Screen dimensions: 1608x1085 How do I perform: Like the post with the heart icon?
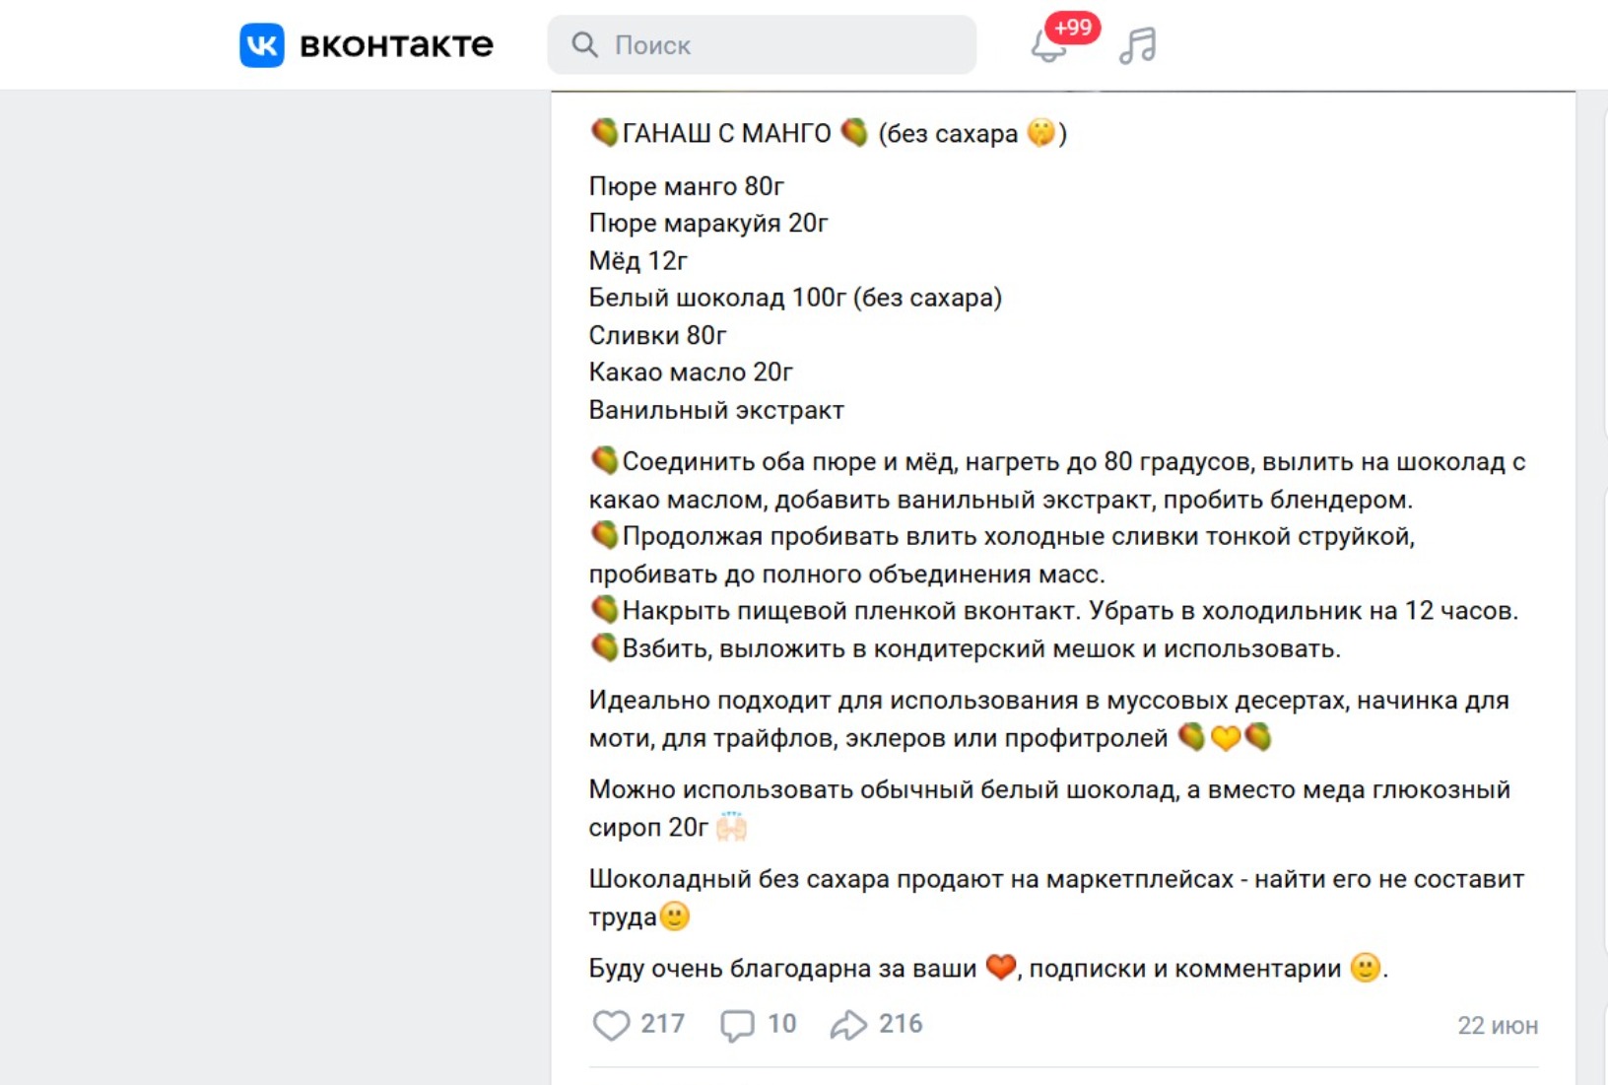[x=611, y=1025]
